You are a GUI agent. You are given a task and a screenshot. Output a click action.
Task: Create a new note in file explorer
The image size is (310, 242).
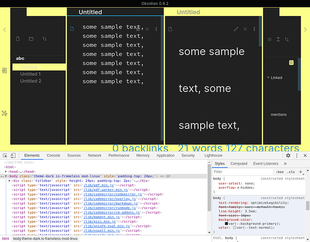point(18,39)
